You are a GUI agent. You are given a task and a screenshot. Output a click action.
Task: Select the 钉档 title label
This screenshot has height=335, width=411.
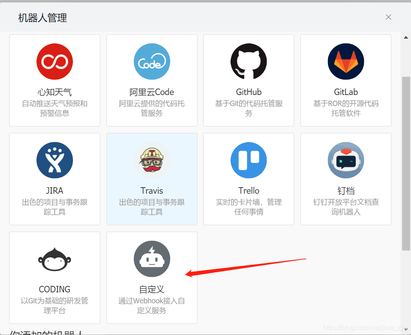346,190
